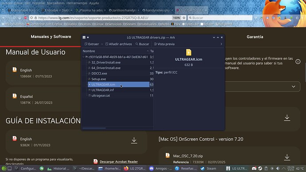Click the info circle icon on LG page
The image size is (306, 172).
click(298, 62)
